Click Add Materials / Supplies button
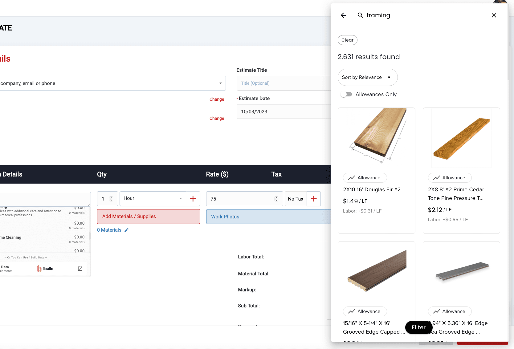Viewport: 514px width, 349px height. 148,217
